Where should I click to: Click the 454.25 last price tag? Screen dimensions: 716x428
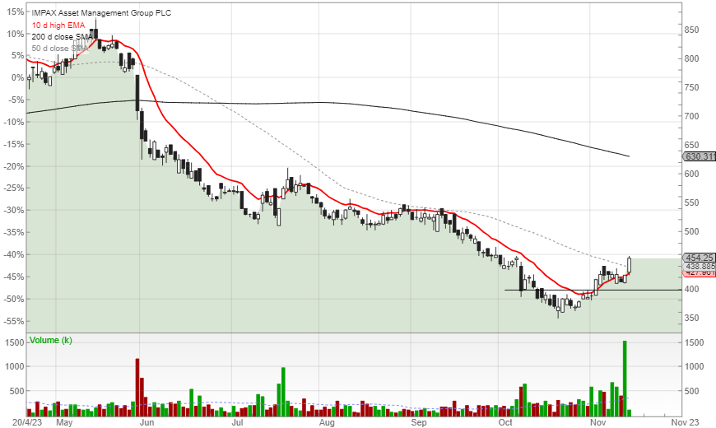coord(700,258)
